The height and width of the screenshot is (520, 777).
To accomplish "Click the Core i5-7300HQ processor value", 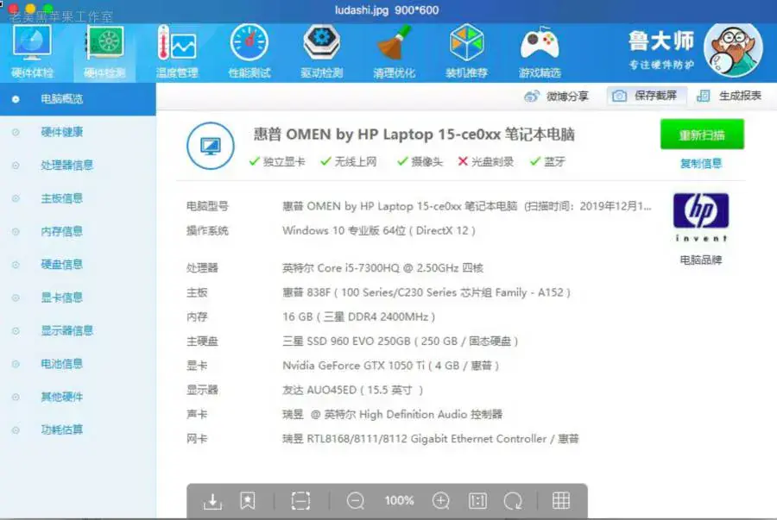I will click(x=382, y=268).
